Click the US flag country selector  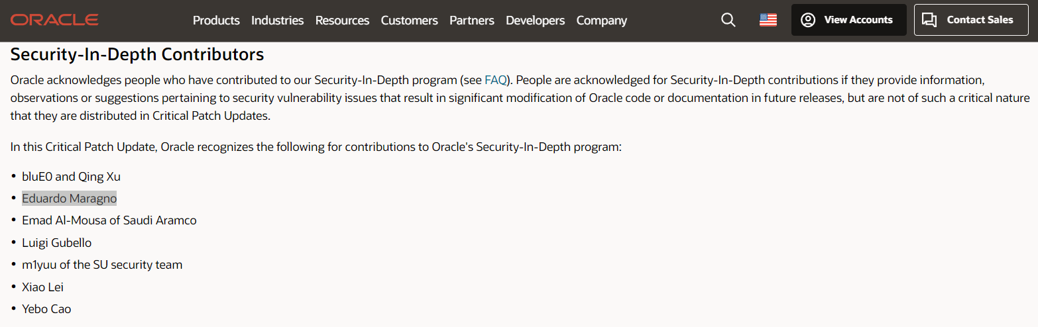coord(768,20)
